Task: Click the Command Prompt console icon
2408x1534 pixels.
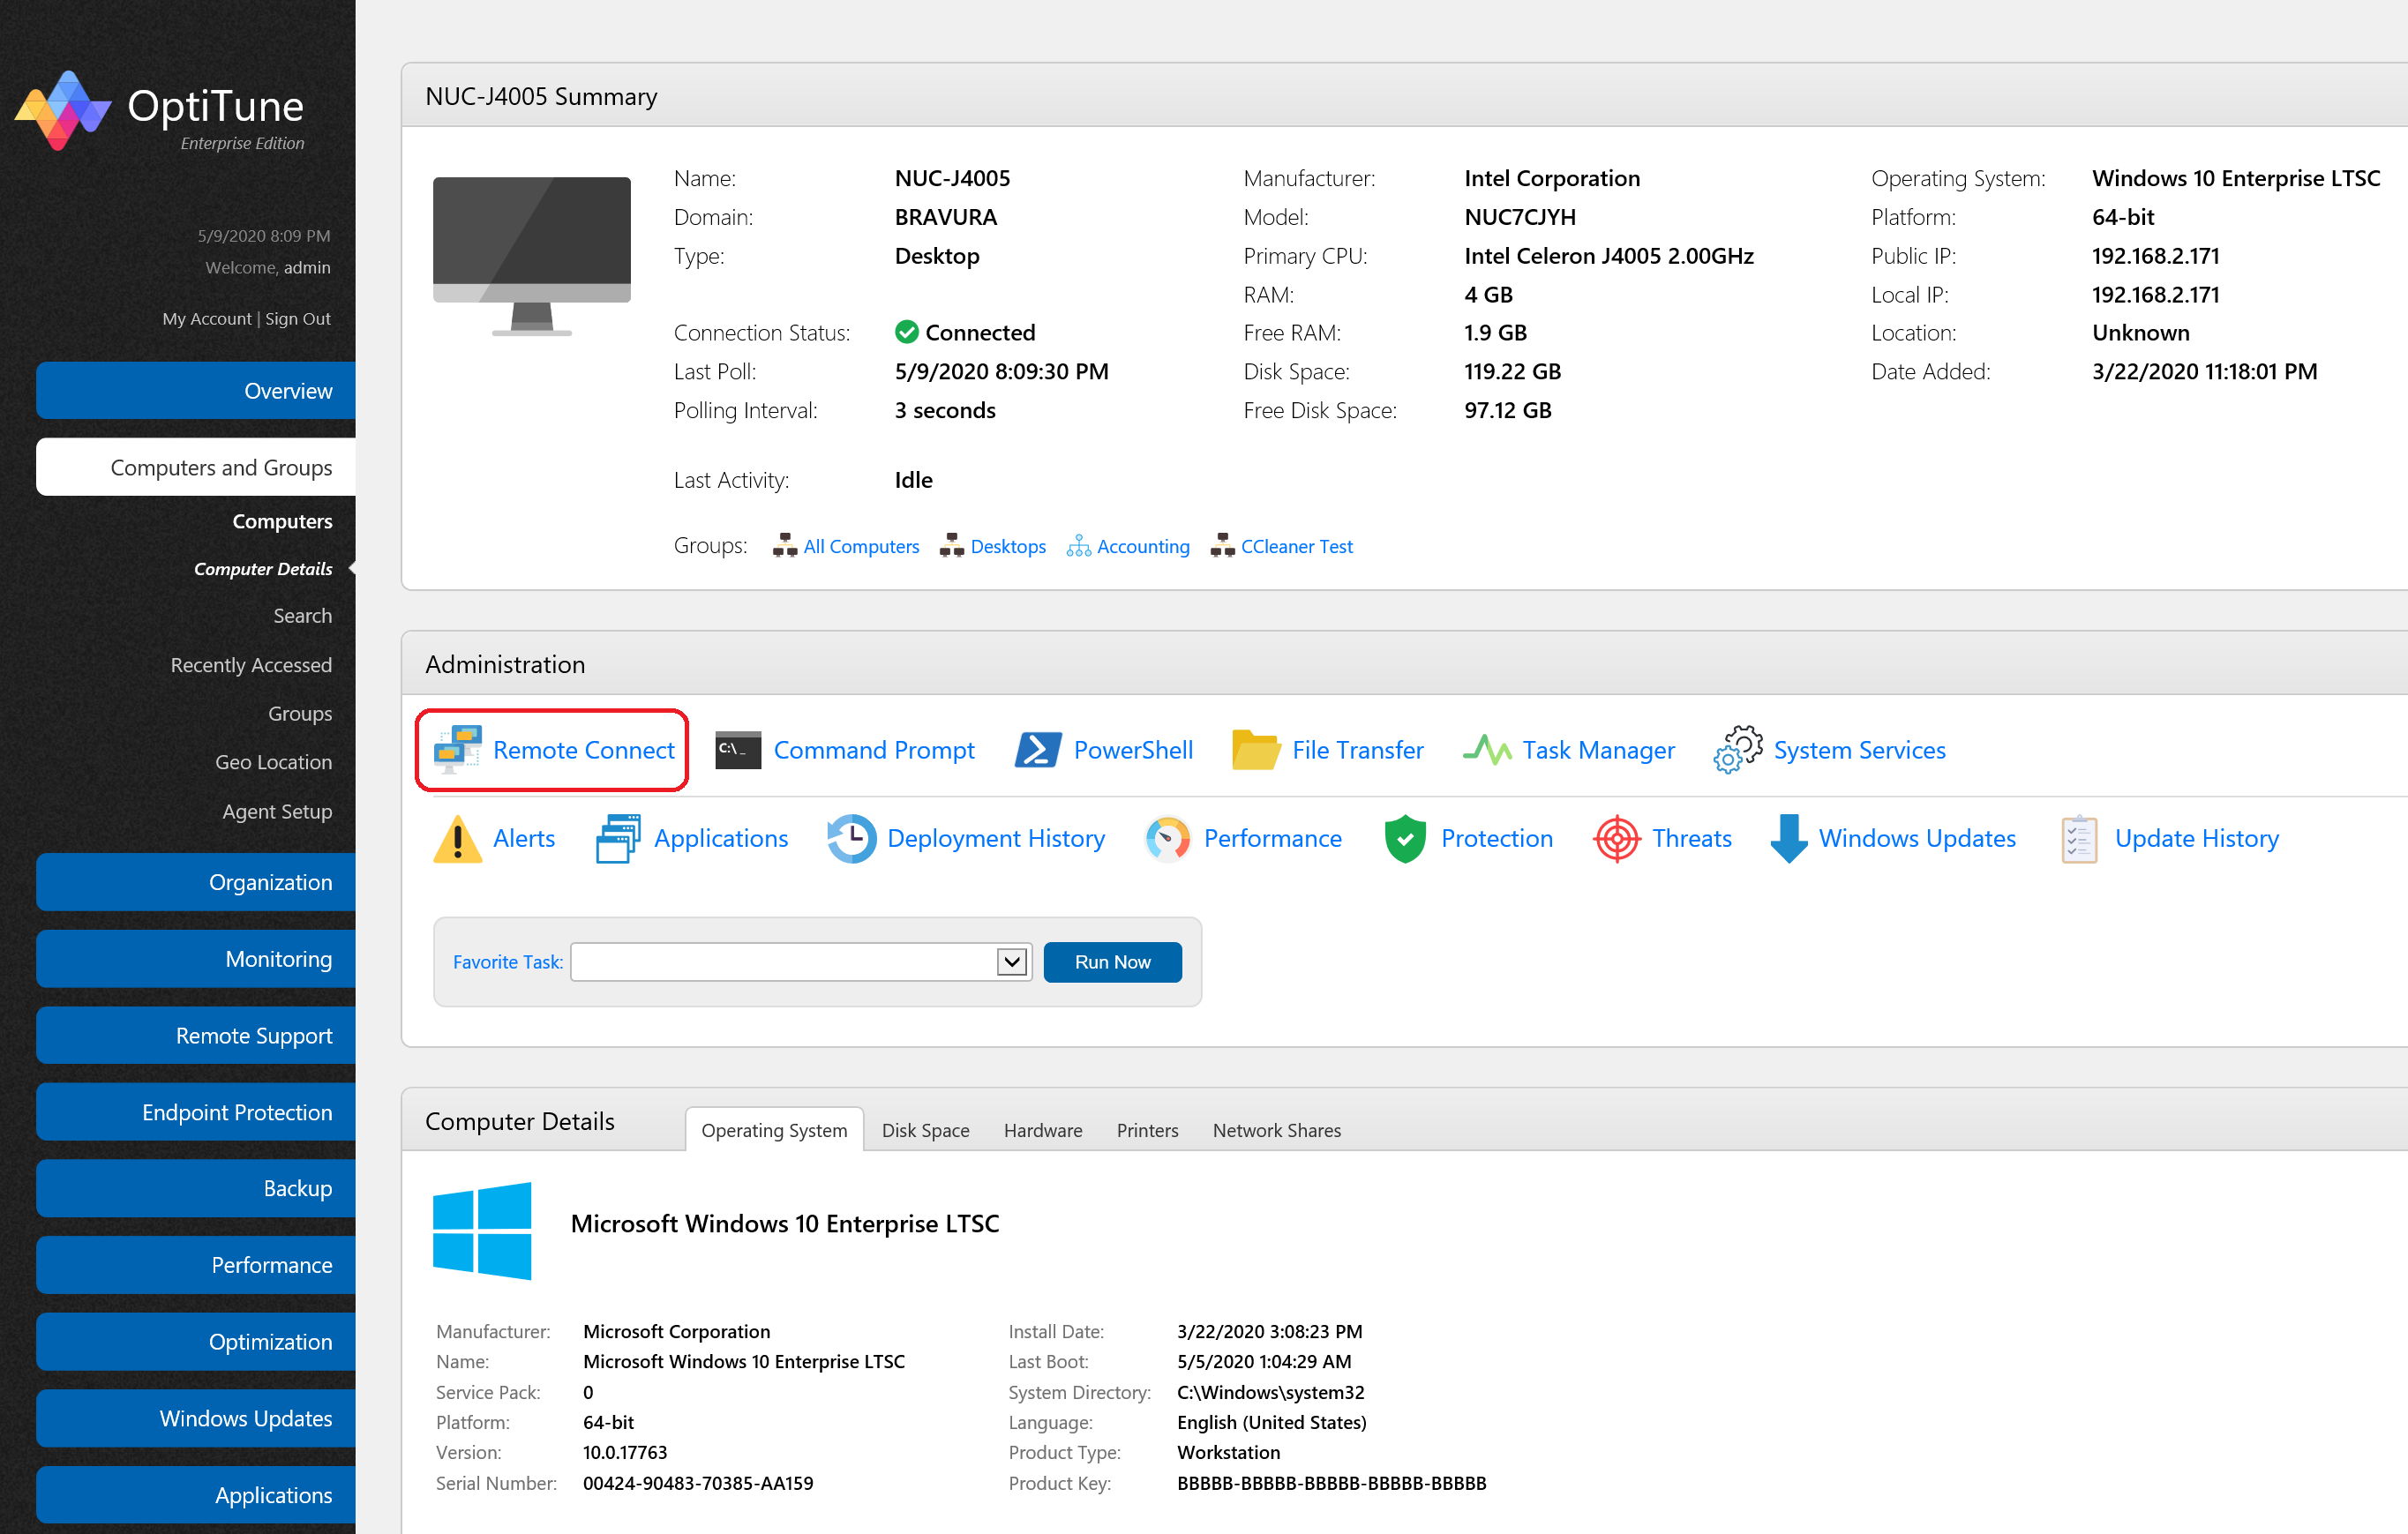Action: click(738, 750)
